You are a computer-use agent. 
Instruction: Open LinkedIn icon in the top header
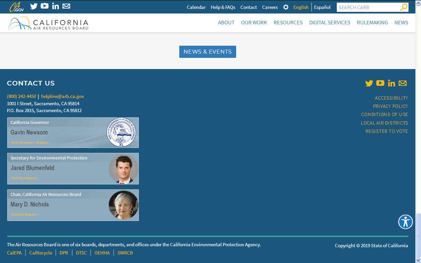pos(56,6)
